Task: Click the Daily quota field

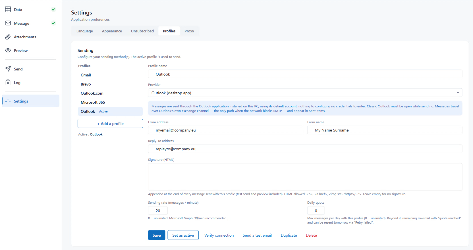Action: pyautogui.click(x=316, y=211)
